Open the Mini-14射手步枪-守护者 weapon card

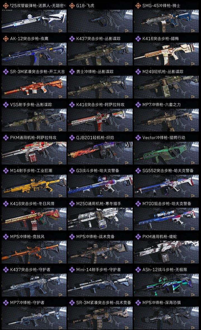click(100, 285)
